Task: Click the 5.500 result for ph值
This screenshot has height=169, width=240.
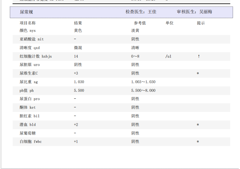Action: (x=79, y=90)
